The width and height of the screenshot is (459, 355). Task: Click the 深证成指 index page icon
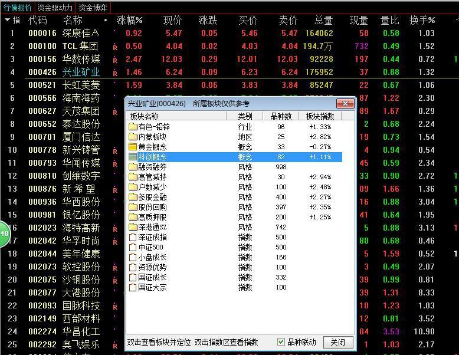click(x=133, y=237)
